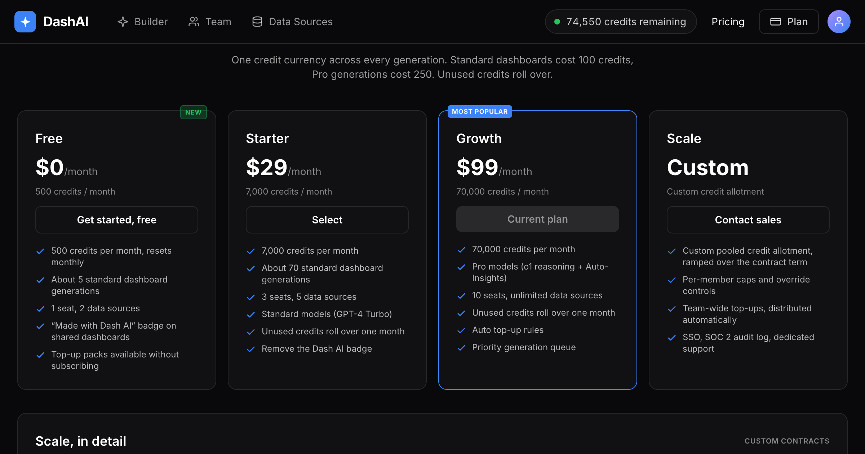This screenshot has width=865, height=454.
Task: Click the DashAI brand name
Action: coord(66,22)
